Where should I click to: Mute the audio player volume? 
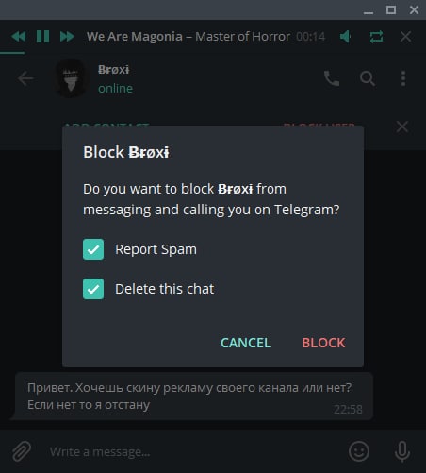click(346, 37)
